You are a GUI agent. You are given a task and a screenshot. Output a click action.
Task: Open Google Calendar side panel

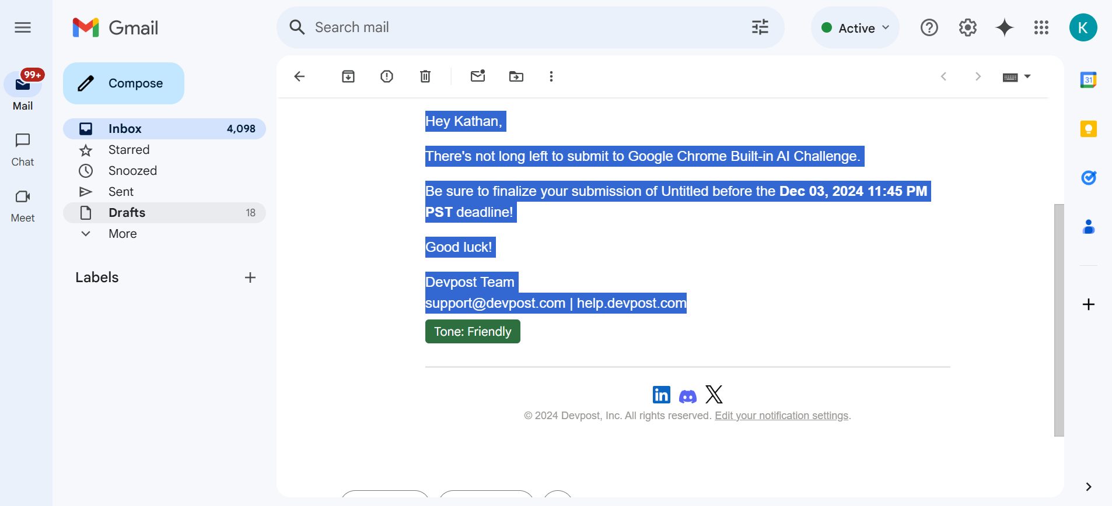tap(1089, 80)
